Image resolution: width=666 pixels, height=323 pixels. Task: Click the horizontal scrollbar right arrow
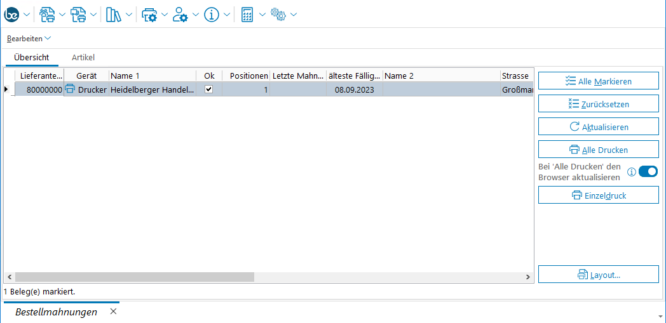coord(528,277)
